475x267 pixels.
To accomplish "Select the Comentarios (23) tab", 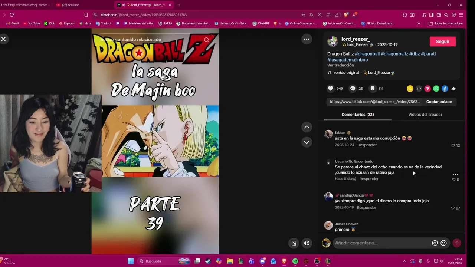I will [x=358, y=115].
